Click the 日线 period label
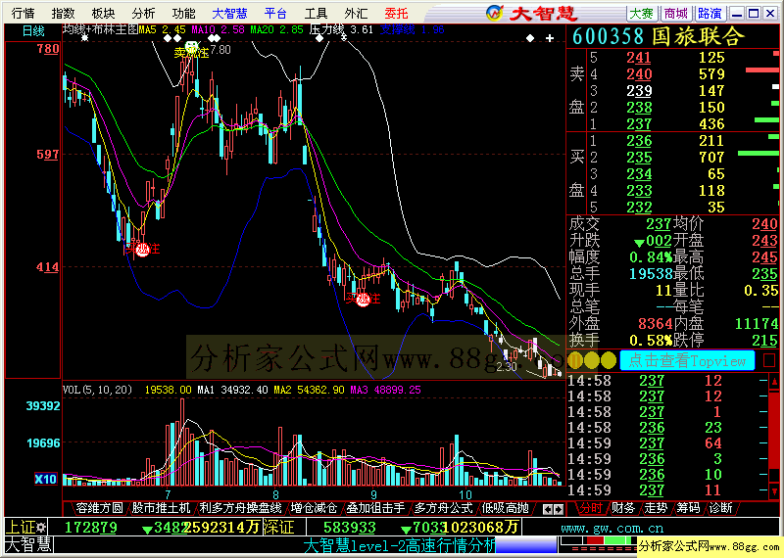This screenshot has height=558, width=784. pos(33,31)
